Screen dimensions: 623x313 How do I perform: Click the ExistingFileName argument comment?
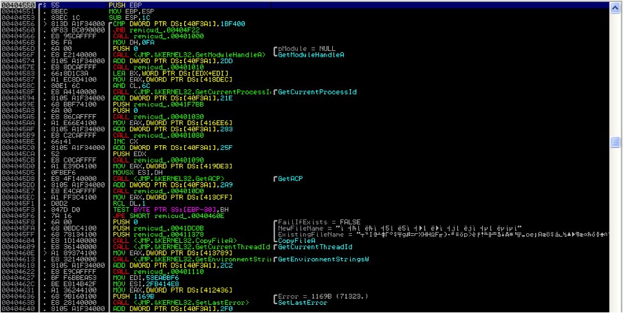tap(443, 235)
